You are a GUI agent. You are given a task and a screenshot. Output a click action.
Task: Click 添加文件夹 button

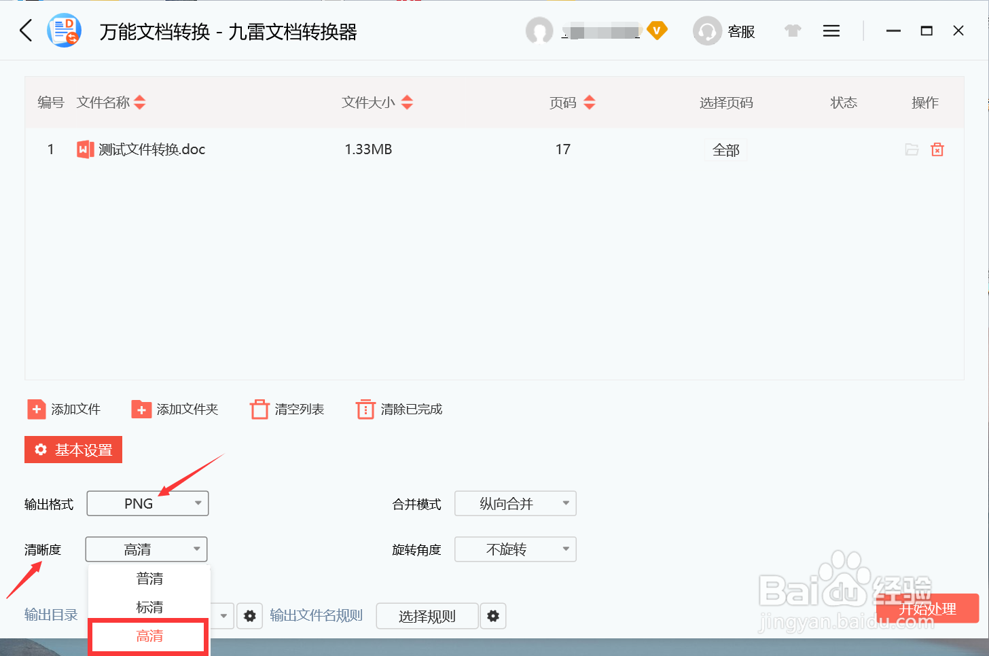[x=175, y=409]
